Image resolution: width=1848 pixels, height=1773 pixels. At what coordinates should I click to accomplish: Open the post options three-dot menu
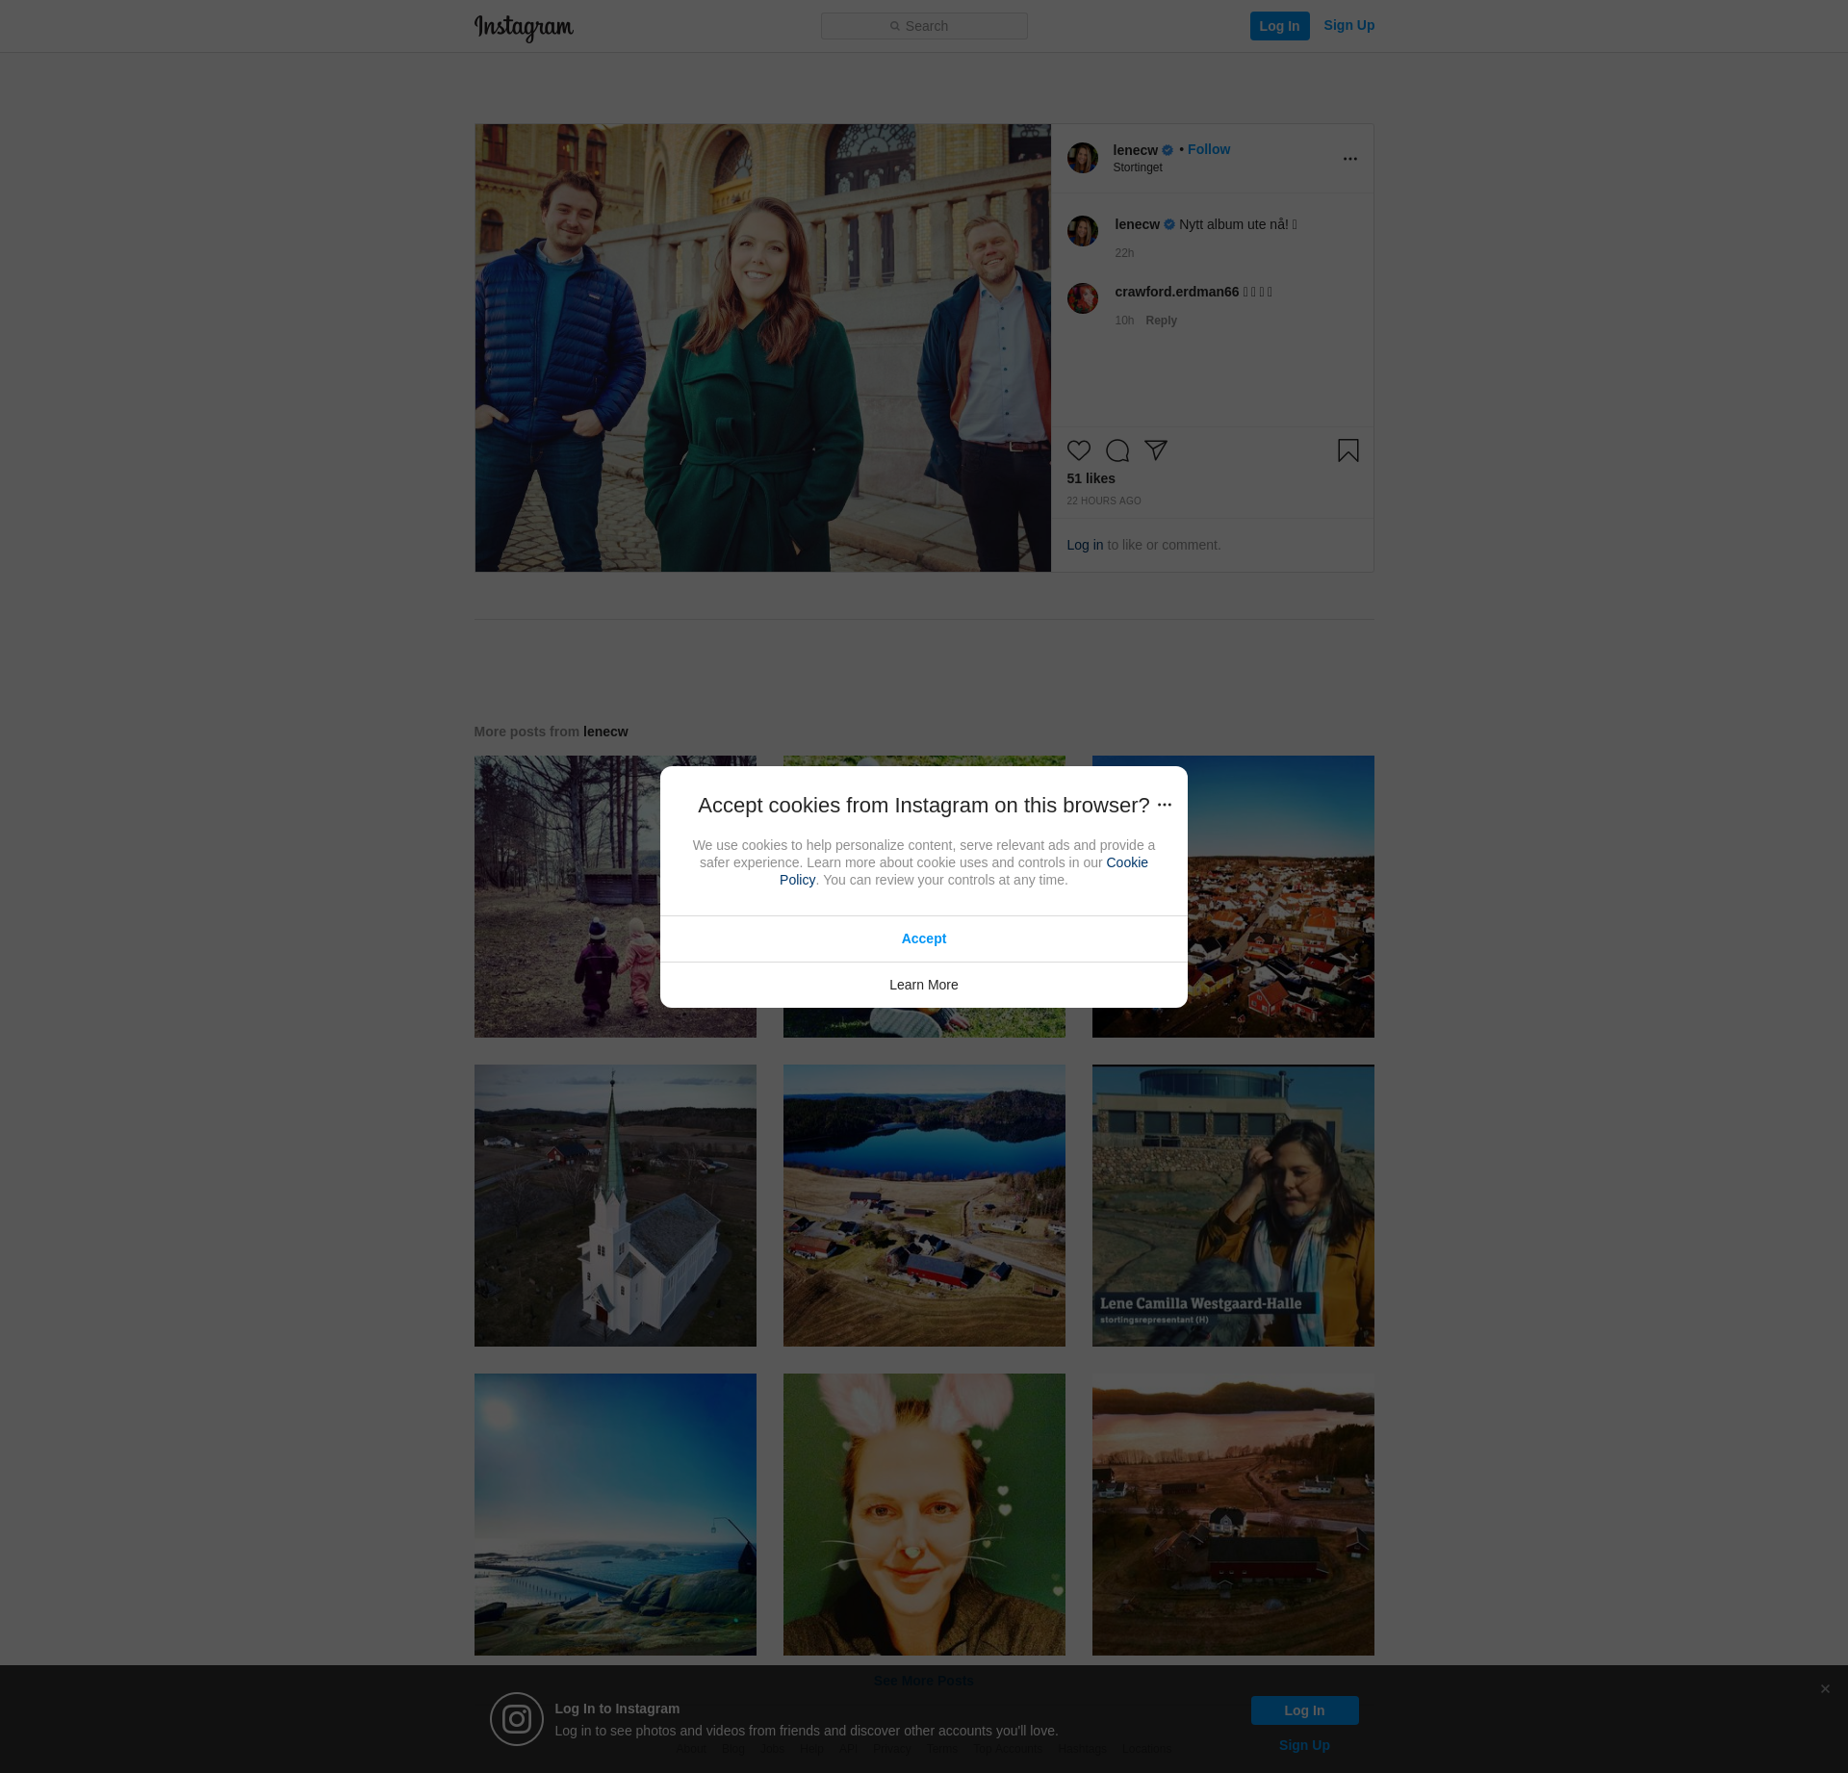pyautogui.click(x=1350, y=159)
